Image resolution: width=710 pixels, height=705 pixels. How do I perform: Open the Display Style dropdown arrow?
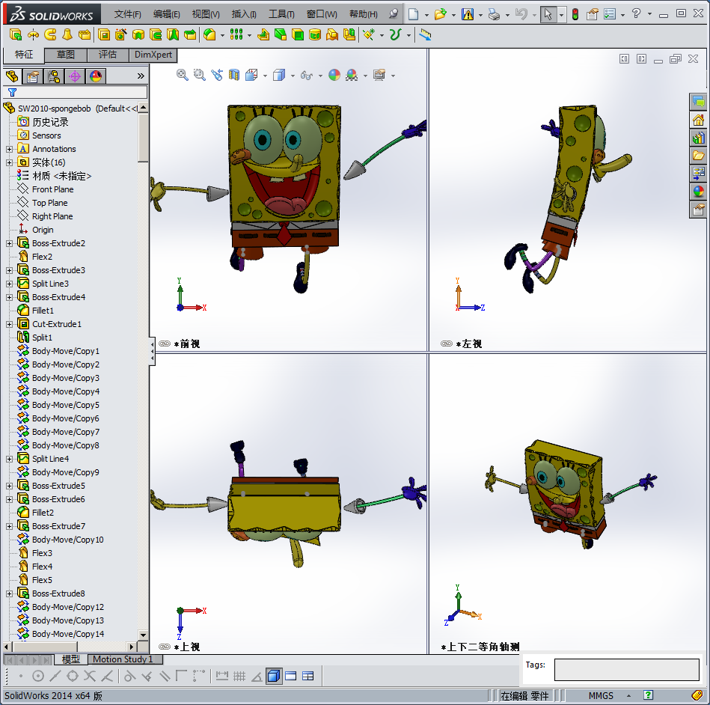292,75
